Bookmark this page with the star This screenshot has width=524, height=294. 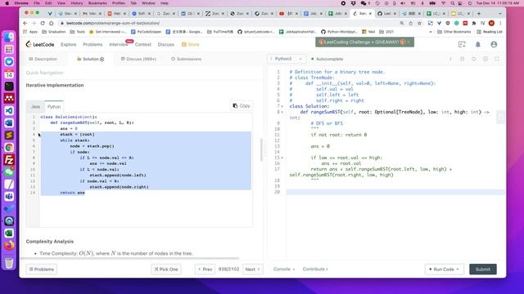click(420, 23)
